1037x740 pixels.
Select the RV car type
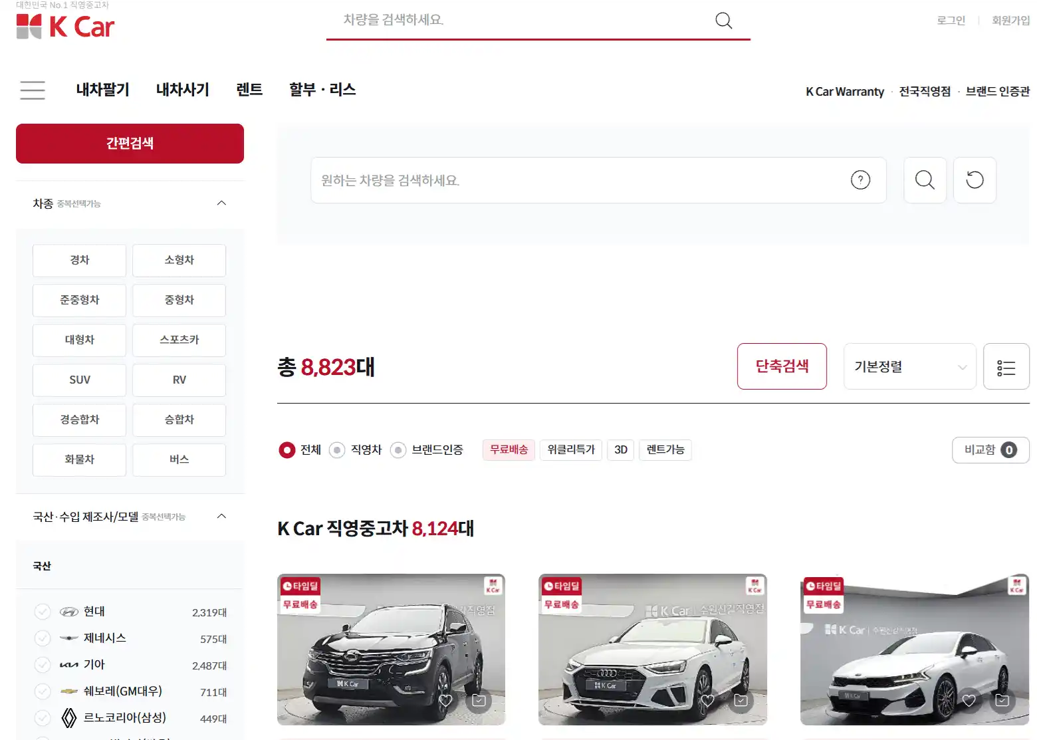tap(179, 380)
